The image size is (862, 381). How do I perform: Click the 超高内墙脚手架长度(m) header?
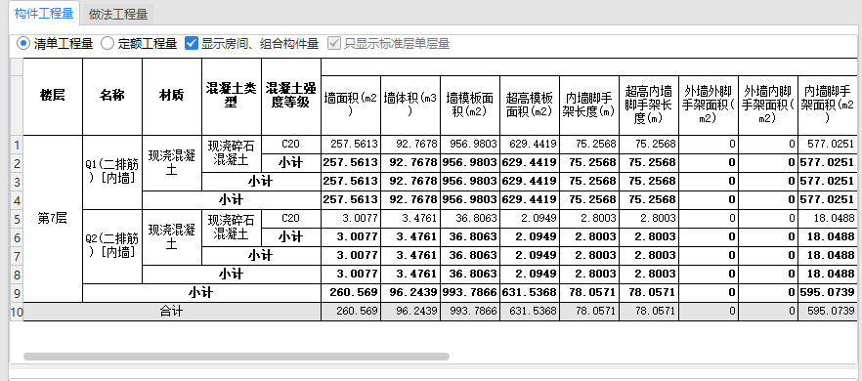point(648,106)
